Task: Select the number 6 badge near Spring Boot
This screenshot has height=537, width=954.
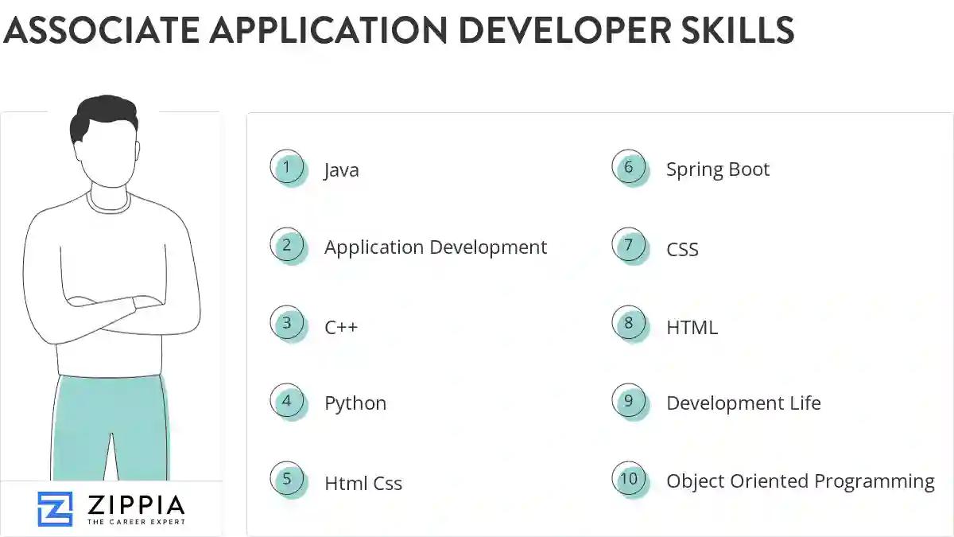Action: click(629, 168)
